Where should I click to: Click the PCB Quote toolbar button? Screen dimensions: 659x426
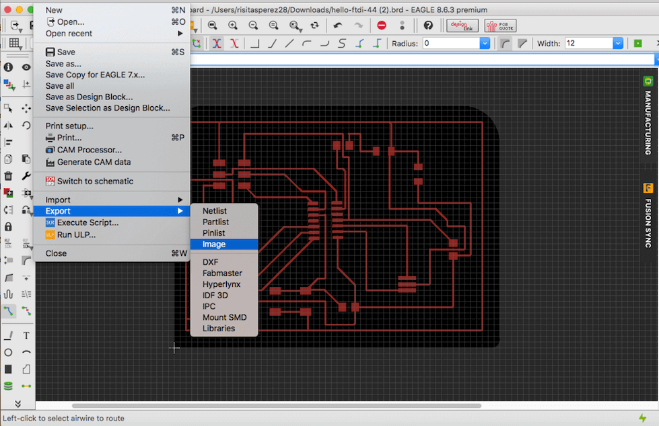coord(499,26)
